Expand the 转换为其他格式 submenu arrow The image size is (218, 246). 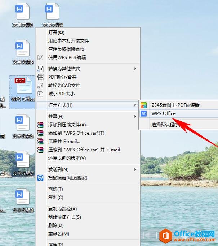point(135,69)
